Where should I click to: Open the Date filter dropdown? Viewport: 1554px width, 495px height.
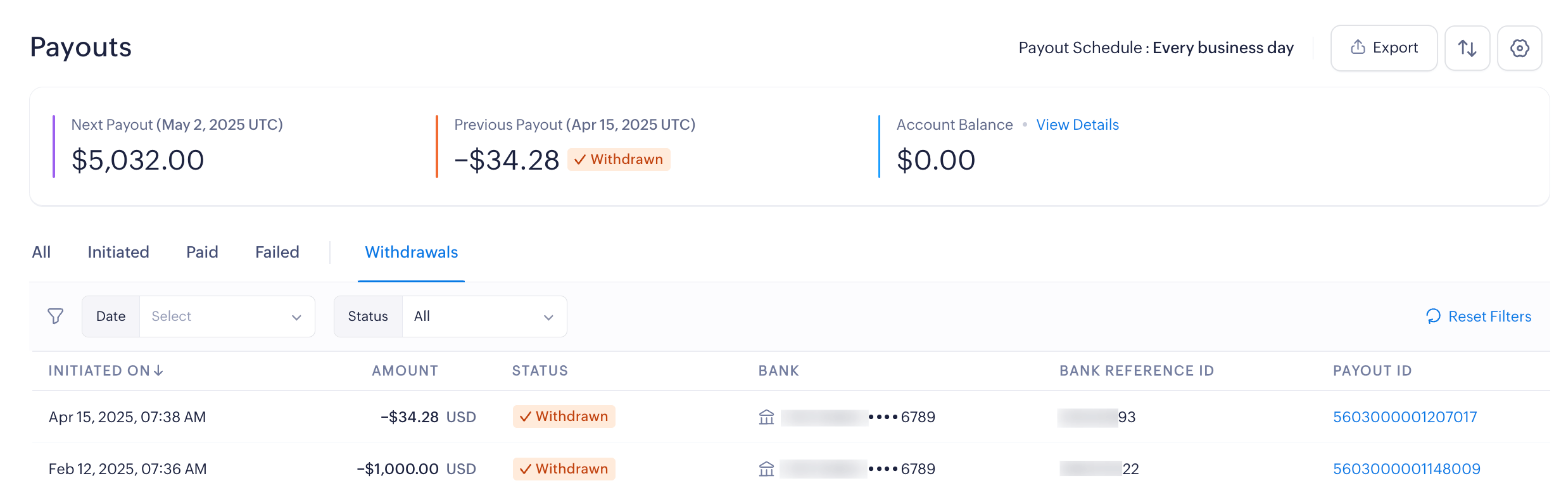(227, 316)
